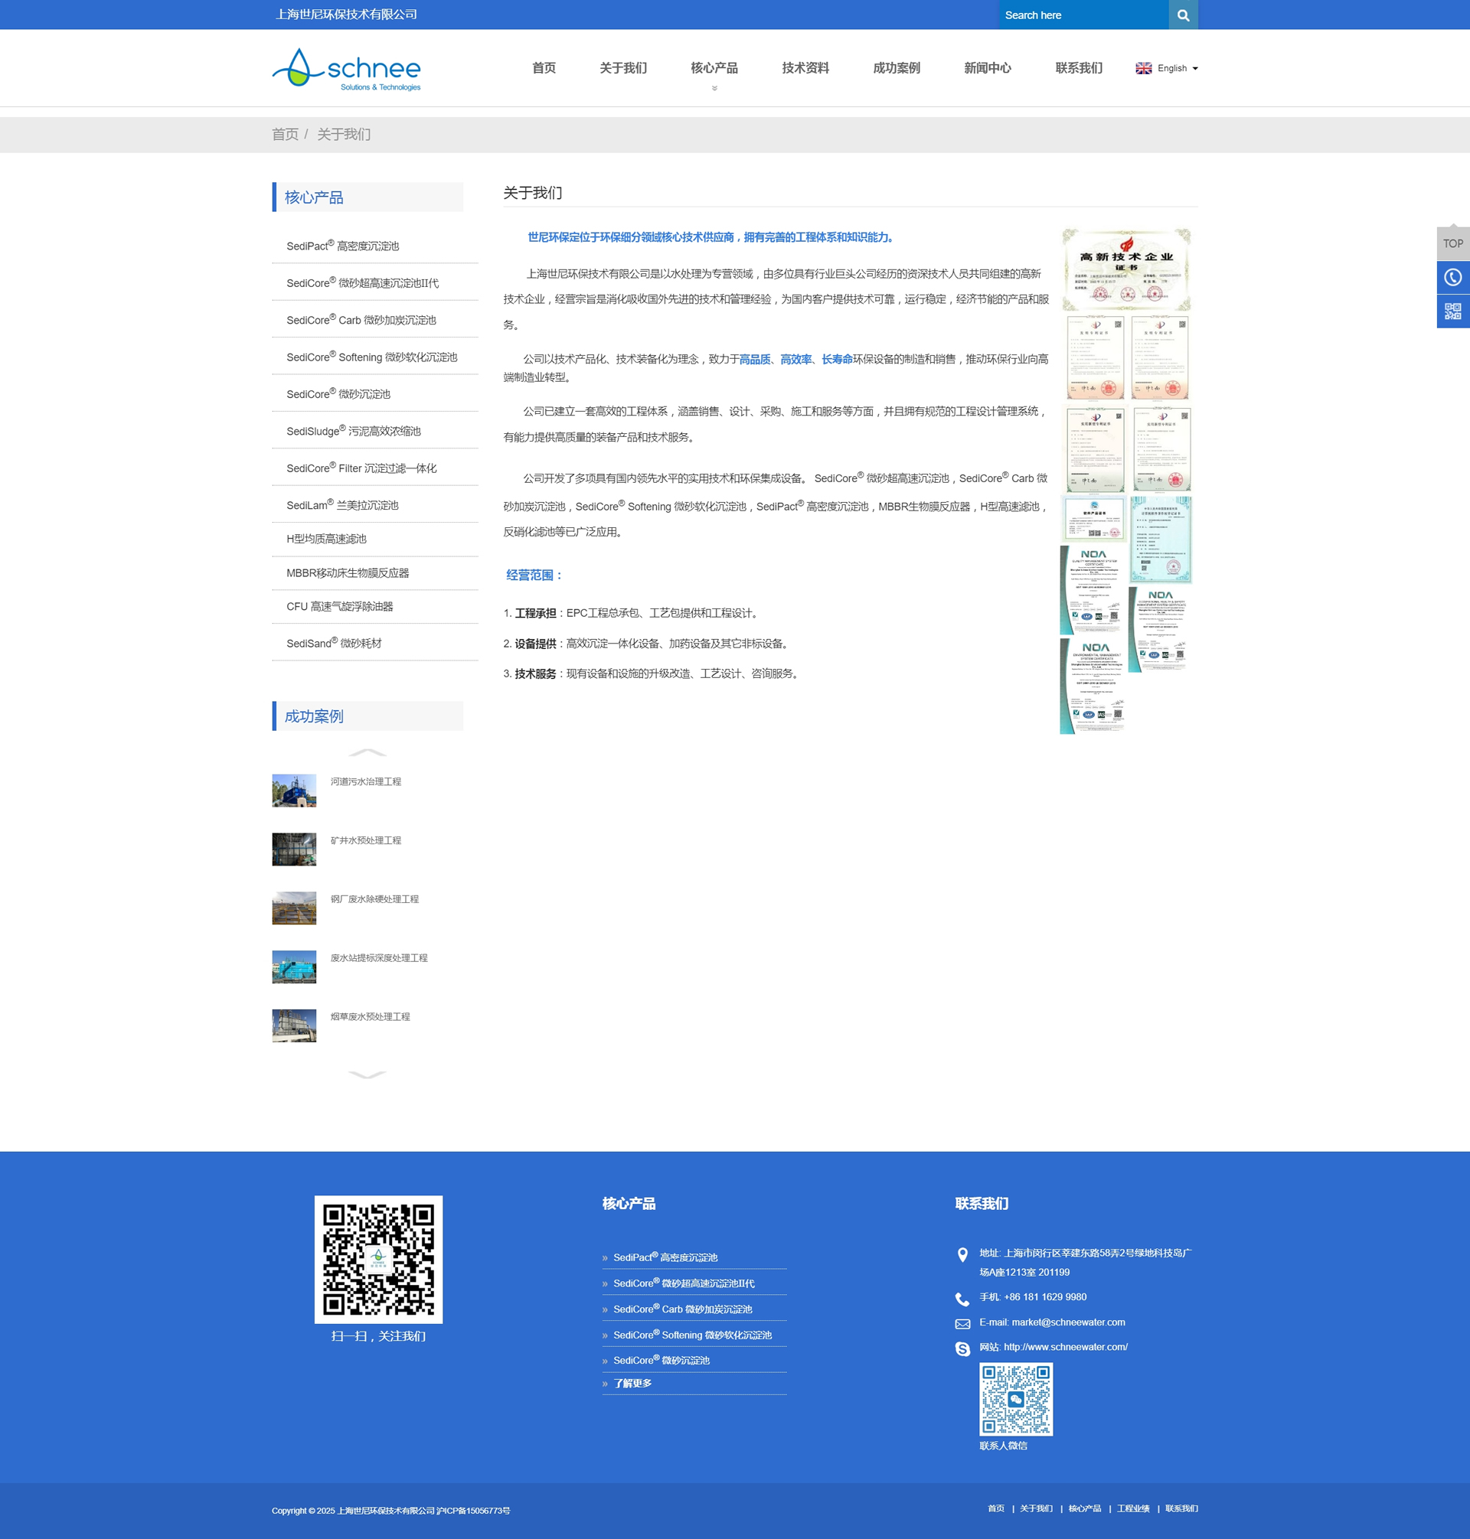Click the QR code icon in sidebar
Viewport: 1470px width, 1539px height.
coord(1452,311)
